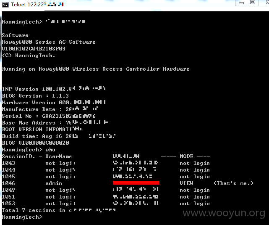The height and width of the screenshot is (225, 269).
Task: Click session ID 1053
Action: (8, 204)
